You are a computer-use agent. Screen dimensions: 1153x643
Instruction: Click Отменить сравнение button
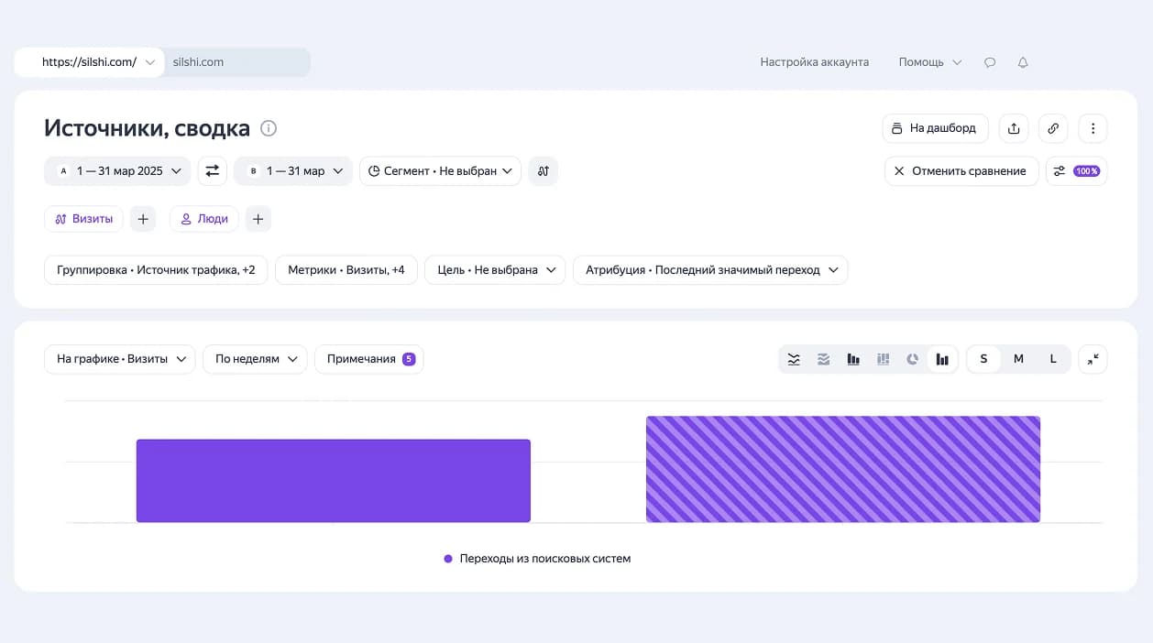tap(961, 171)
